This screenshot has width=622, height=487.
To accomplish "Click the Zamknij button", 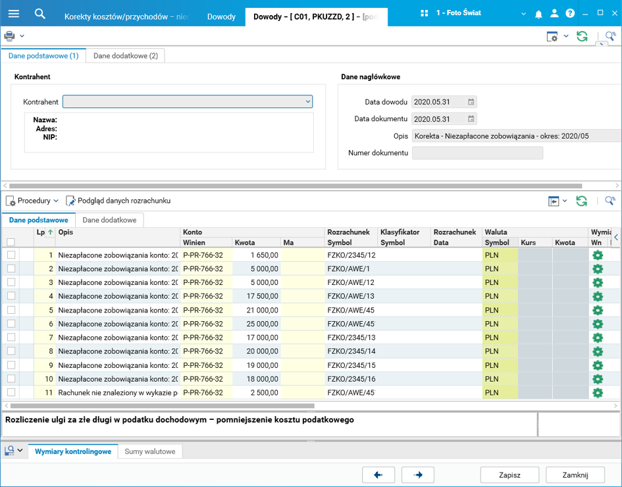I will pos(575,474).
